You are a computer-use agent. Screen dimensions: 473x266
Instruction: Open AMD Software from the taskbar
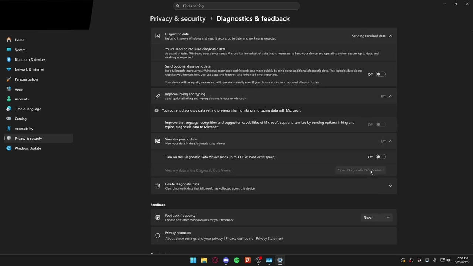pyautogui.click(x=248, y=260)
